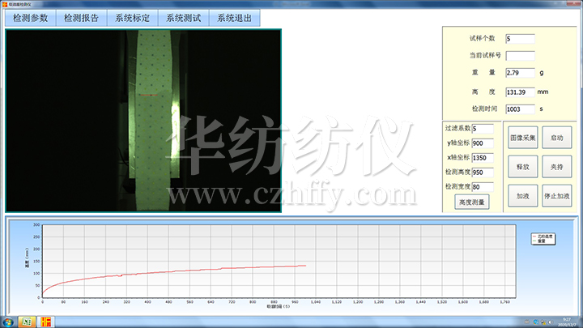The image size is (583, 328).
Task: Open the 系统测试 menu
Action: tap(184, 18)
